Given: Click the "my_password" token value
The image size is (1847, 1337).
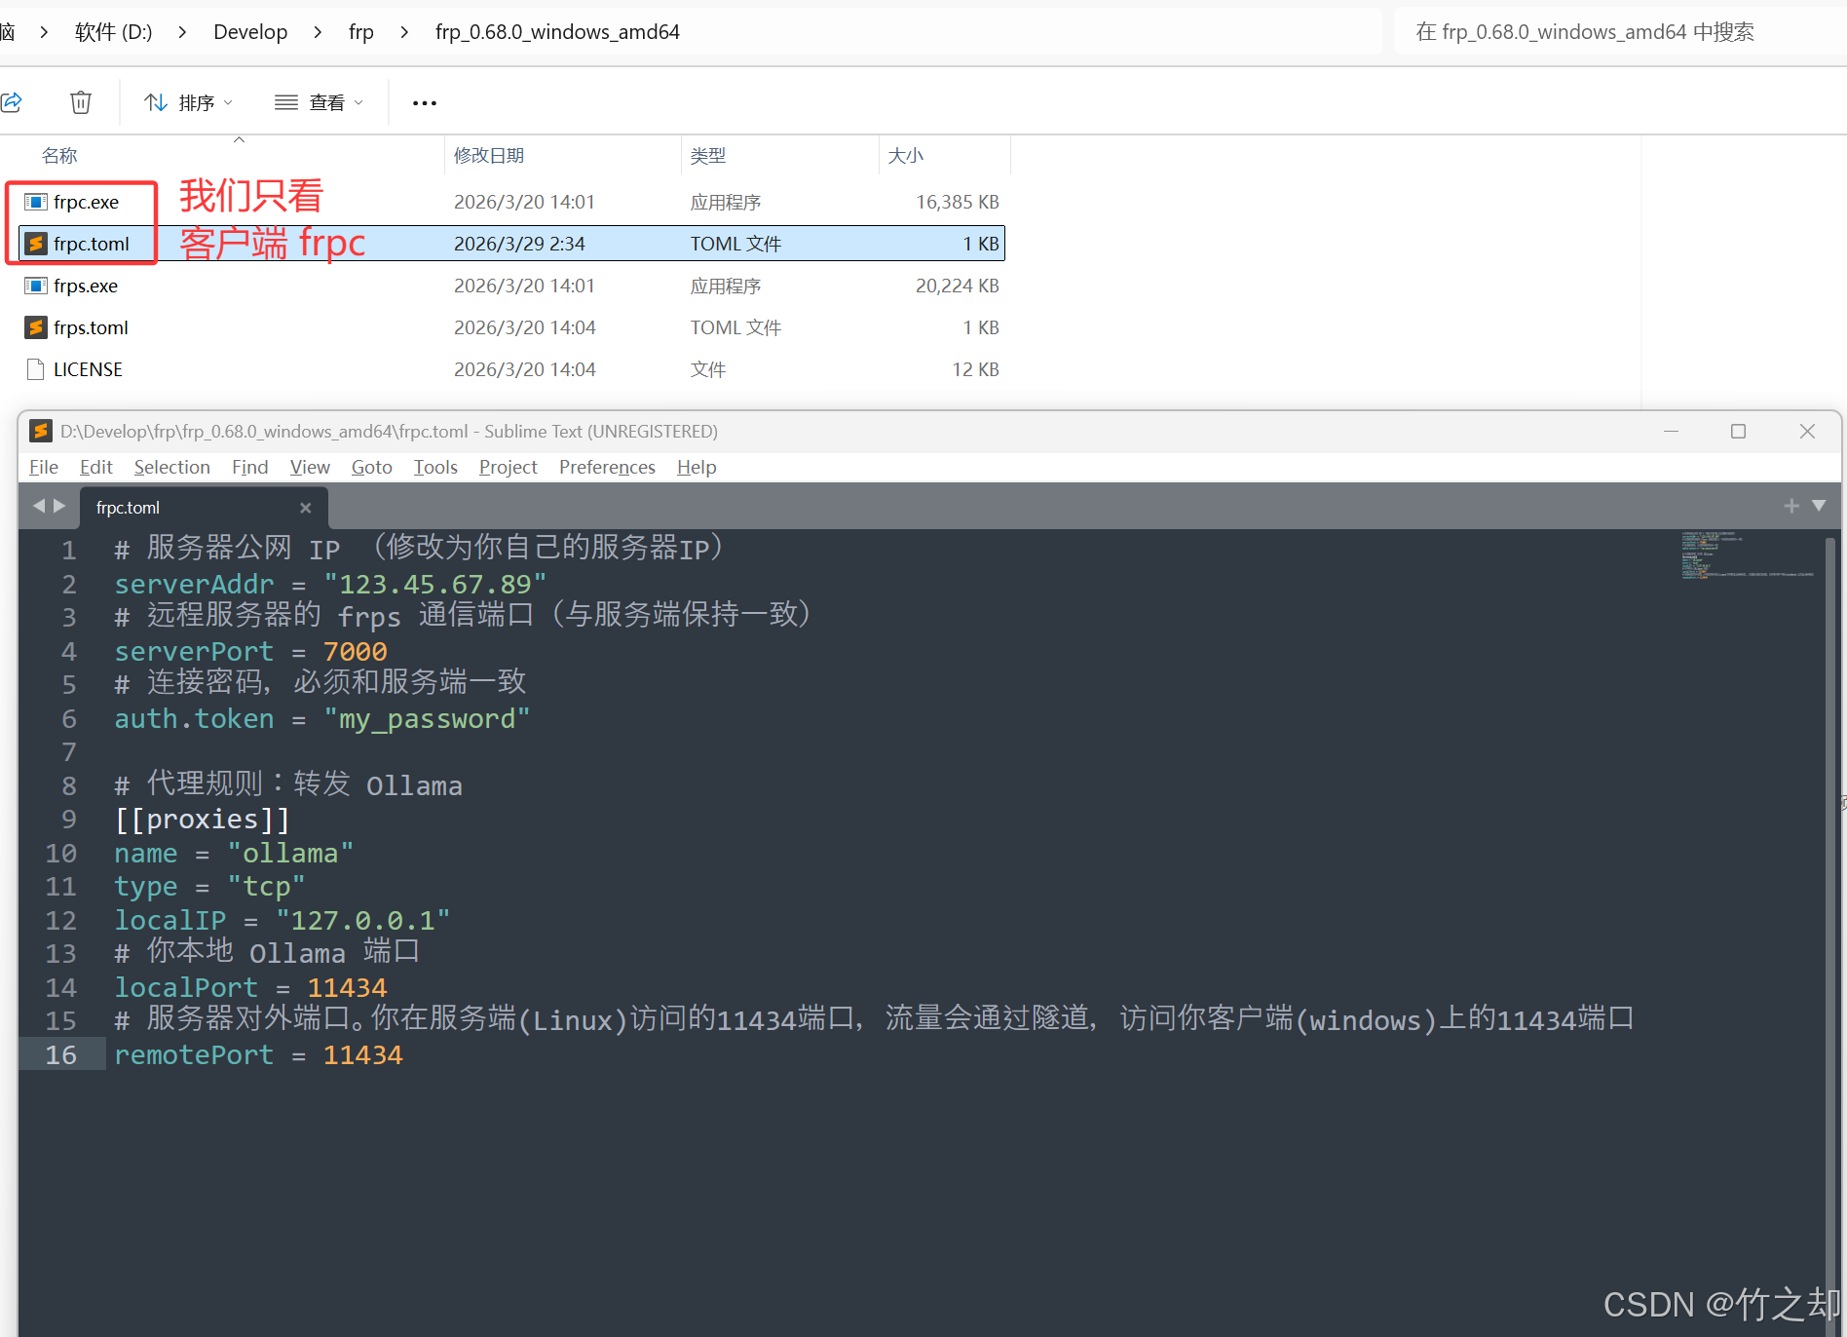Looking at the screenshot, I should point(427,718).
